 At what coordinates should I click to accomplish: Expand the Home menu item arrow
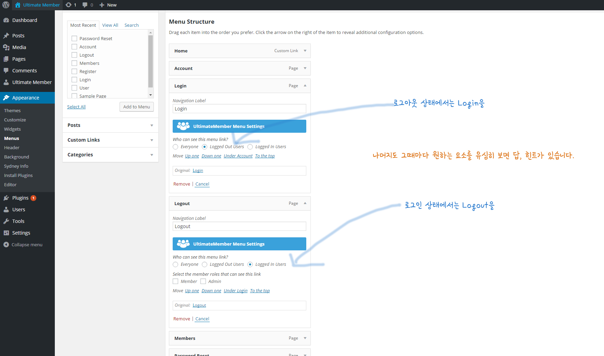point(305,51)
